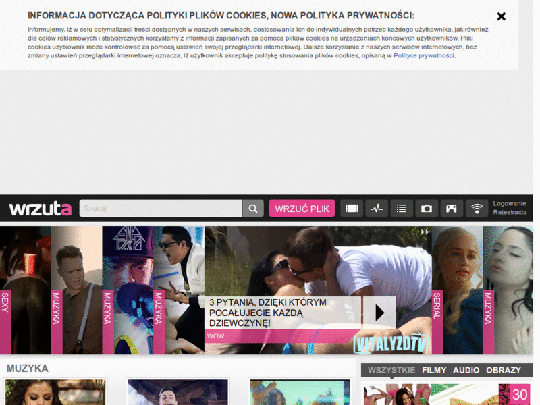Play the featured kissing video arrow

[379, 313]
